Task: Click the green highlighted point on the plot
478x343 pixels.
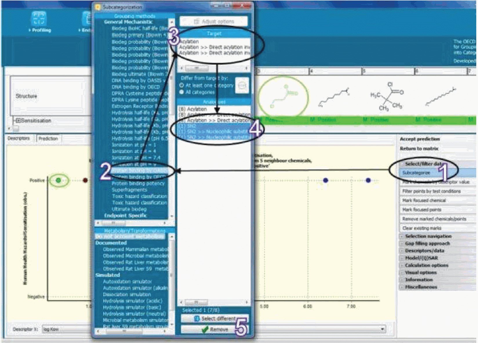Action: (x=59, y=180)
